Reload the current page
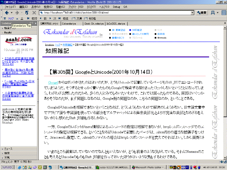The image size is (227, 170). point(27,13)
